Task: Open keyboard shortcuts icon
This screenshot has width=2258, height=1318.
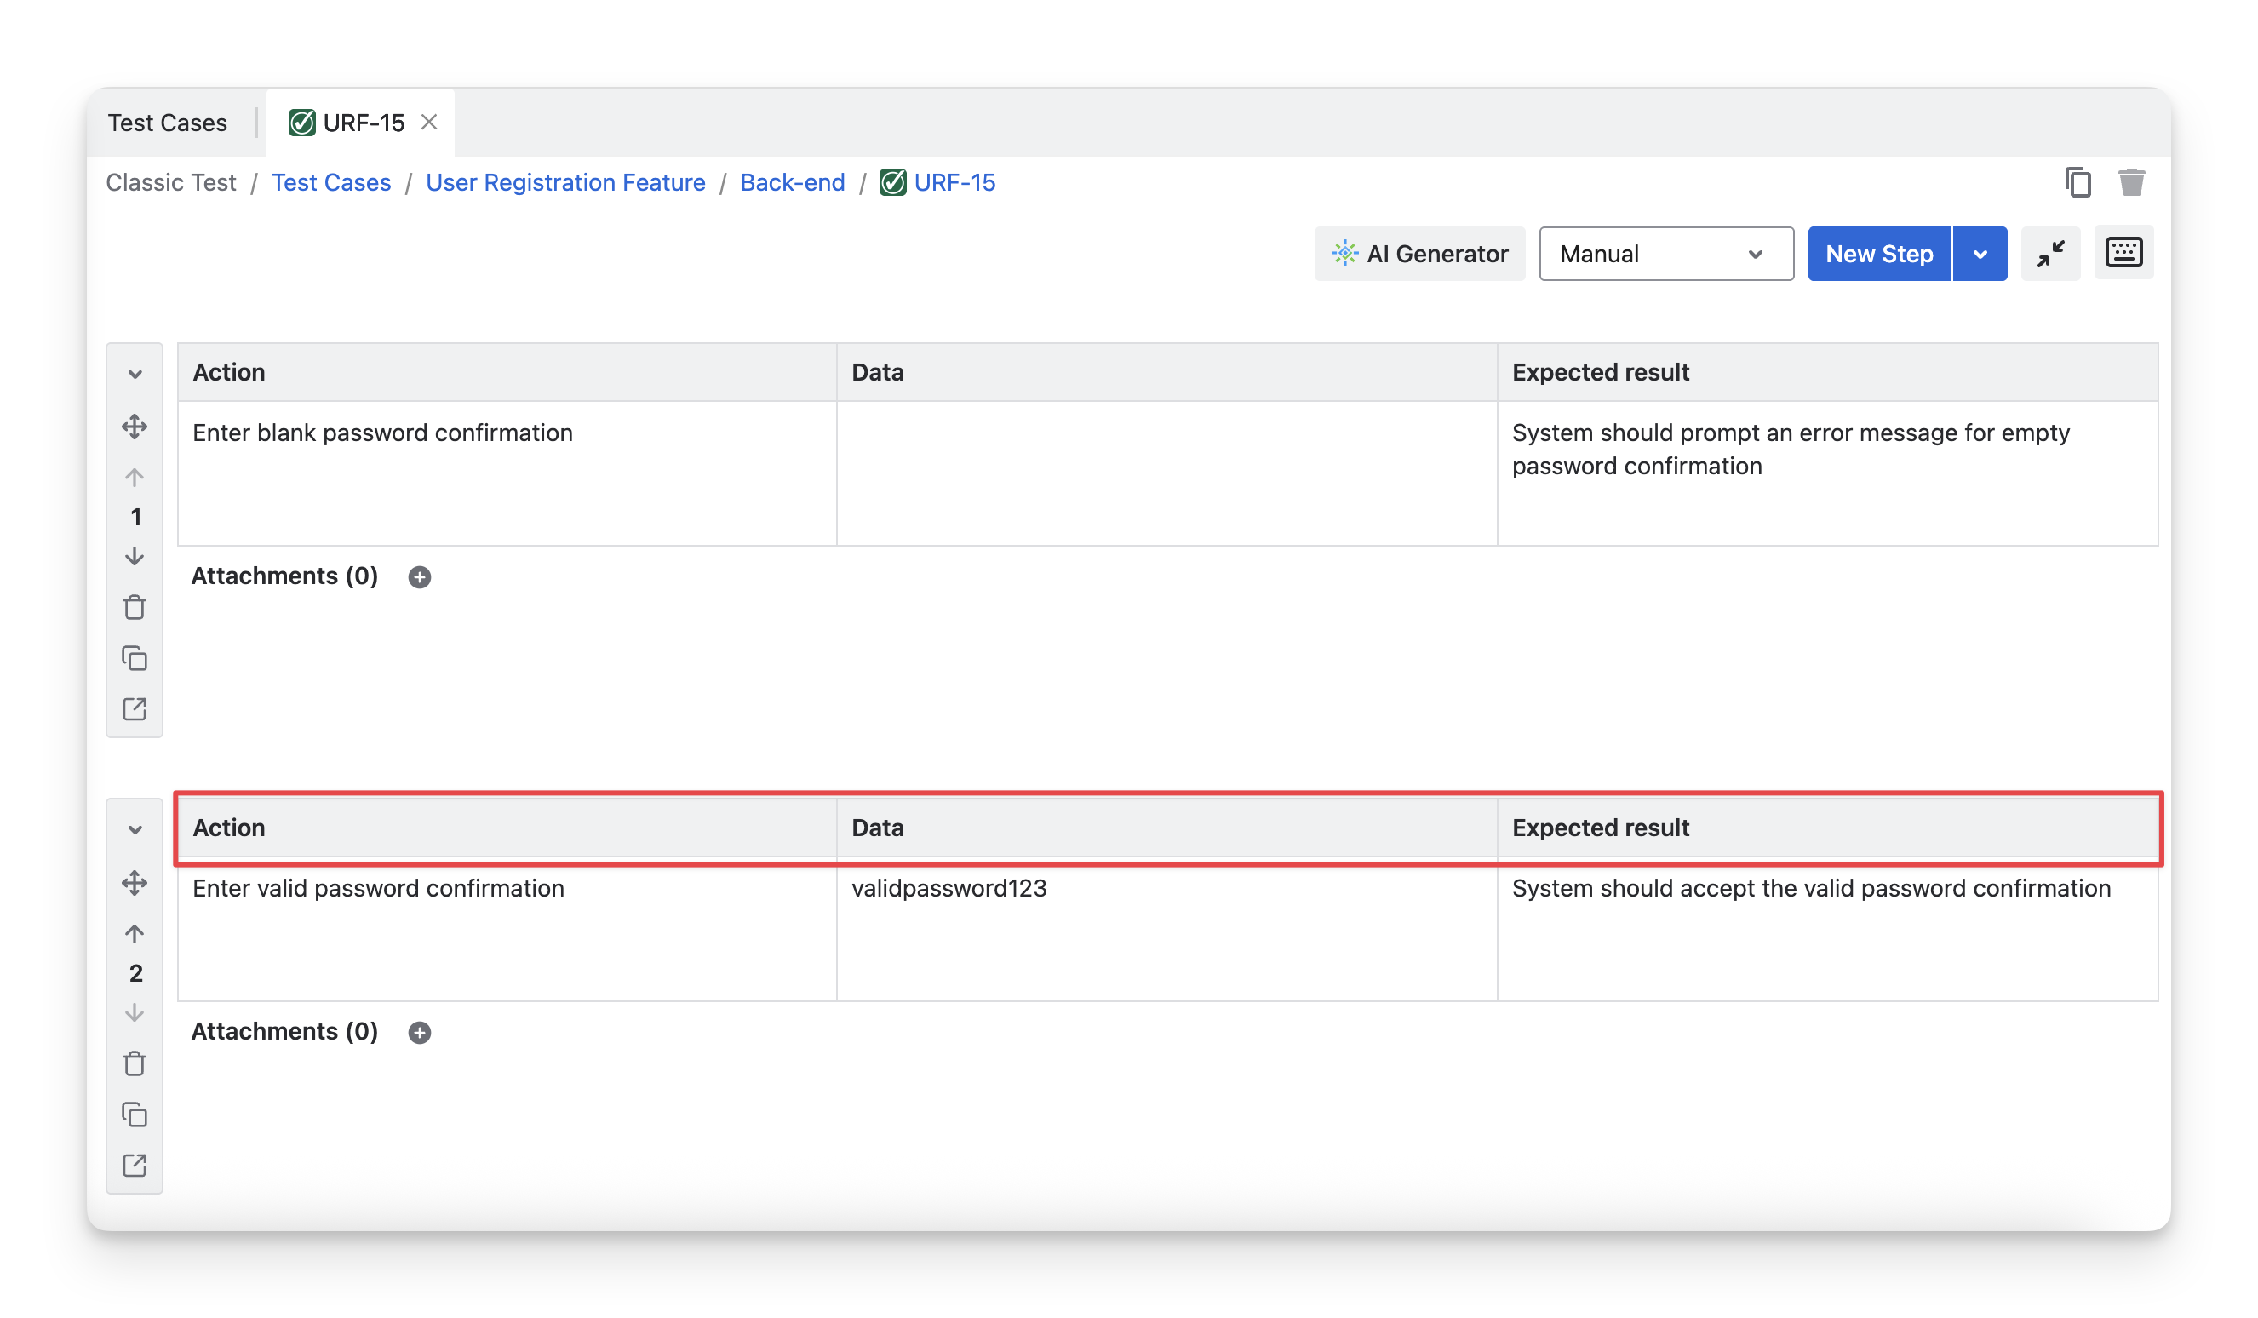Action: coord(2123,254)
